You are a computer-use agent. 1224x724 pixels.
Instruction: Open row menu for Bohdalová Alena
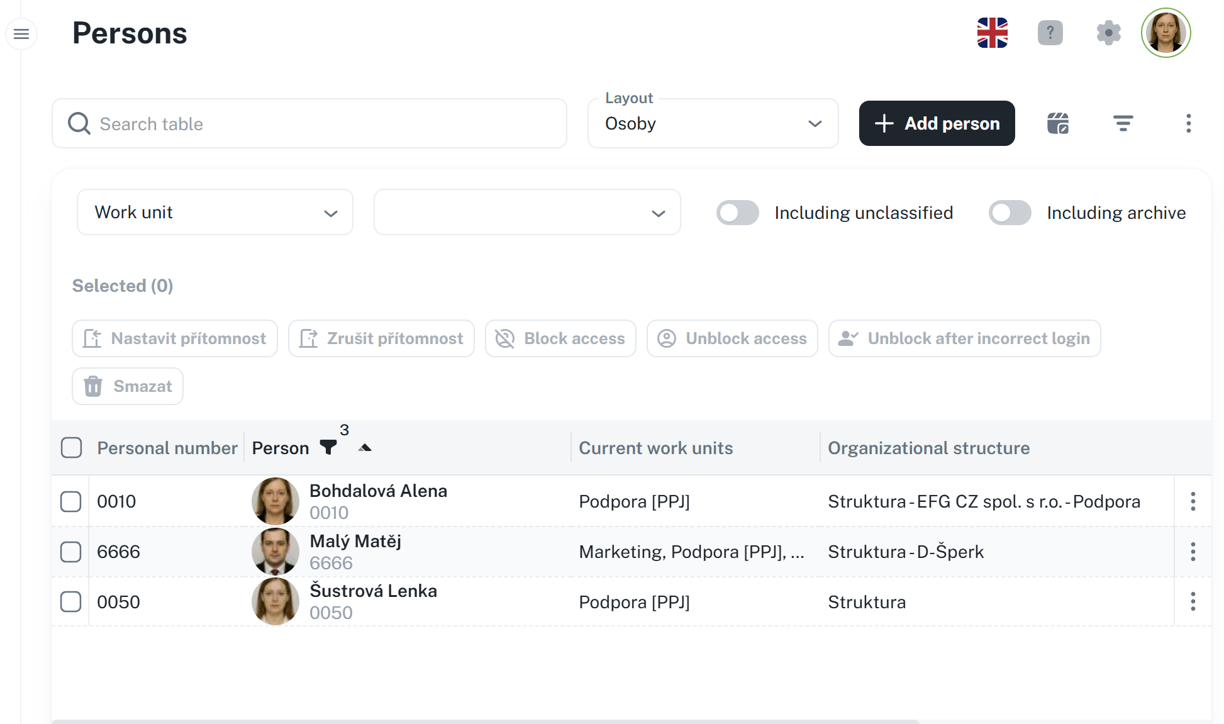1193,501
